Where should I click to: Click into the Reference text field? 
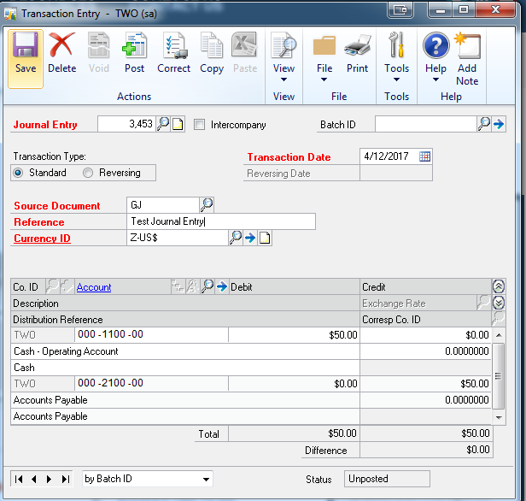220,222
